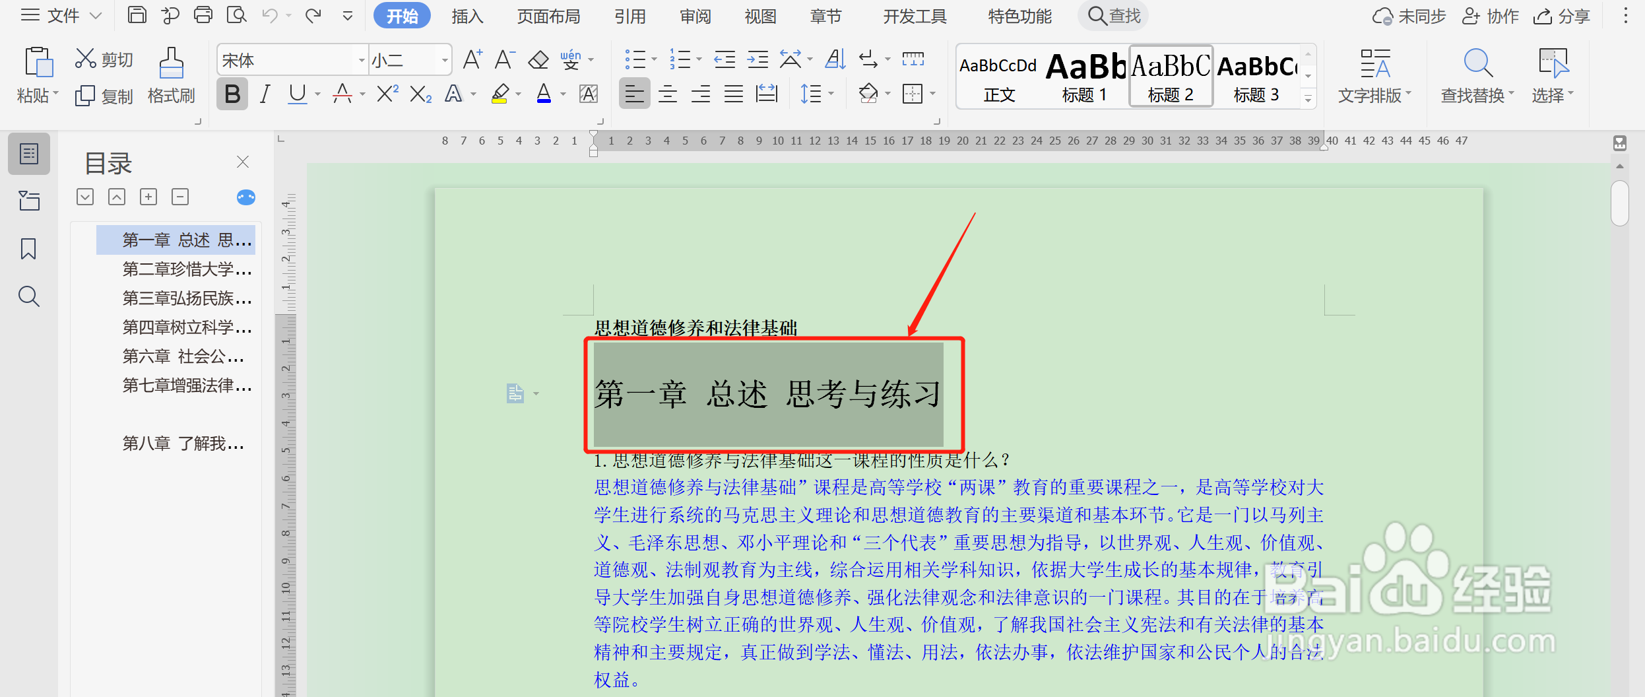Viewport: 1645px width, 697px height.
Task: Select center text alignment
Action: point(668,94)
